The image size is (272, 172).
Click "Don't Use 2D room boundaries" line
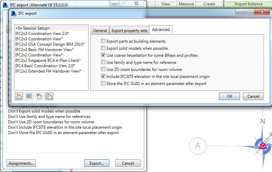point(51,122)
